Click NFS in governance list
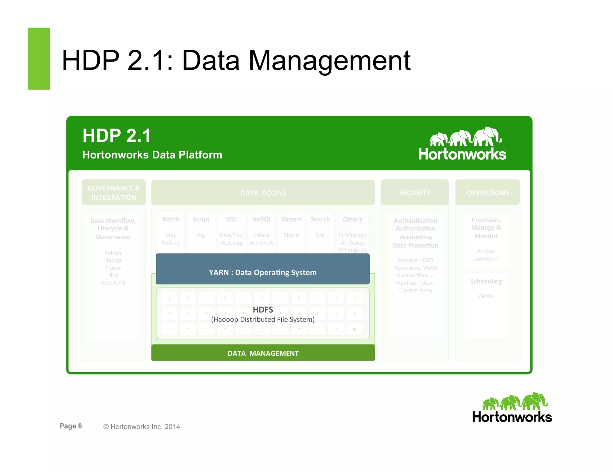Image resolution: width=613 pixels, height=473 pixels. click(113, 275)
